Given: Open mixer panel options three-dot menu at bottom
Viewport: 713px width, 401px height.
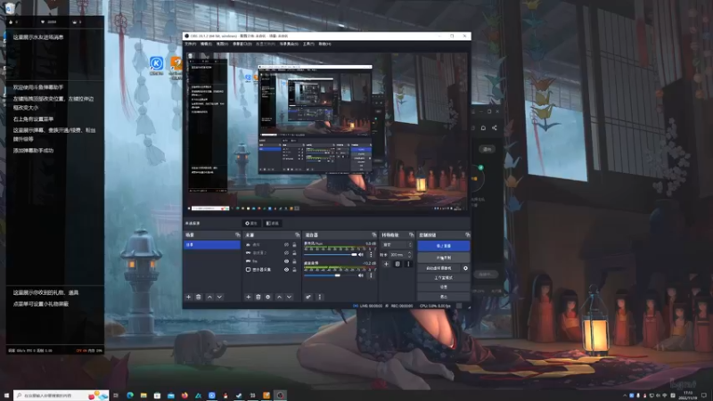Looking at the screenshot, I should coord(320,297).
